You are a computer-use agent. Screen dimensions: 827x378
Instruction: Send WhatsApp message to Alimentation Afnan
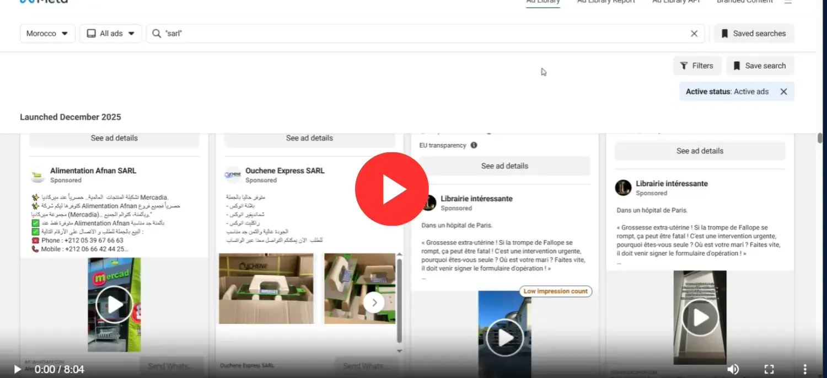pos(171,366)
